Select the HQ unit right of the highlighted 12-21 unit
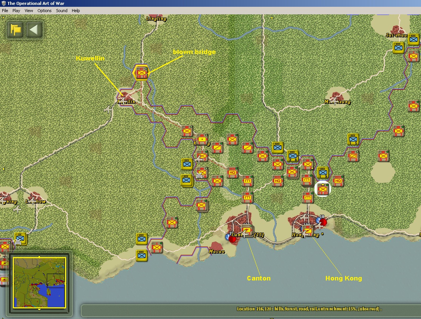This screenshot has width=421, height=319. pyautogui.click(x=338, y=181)
